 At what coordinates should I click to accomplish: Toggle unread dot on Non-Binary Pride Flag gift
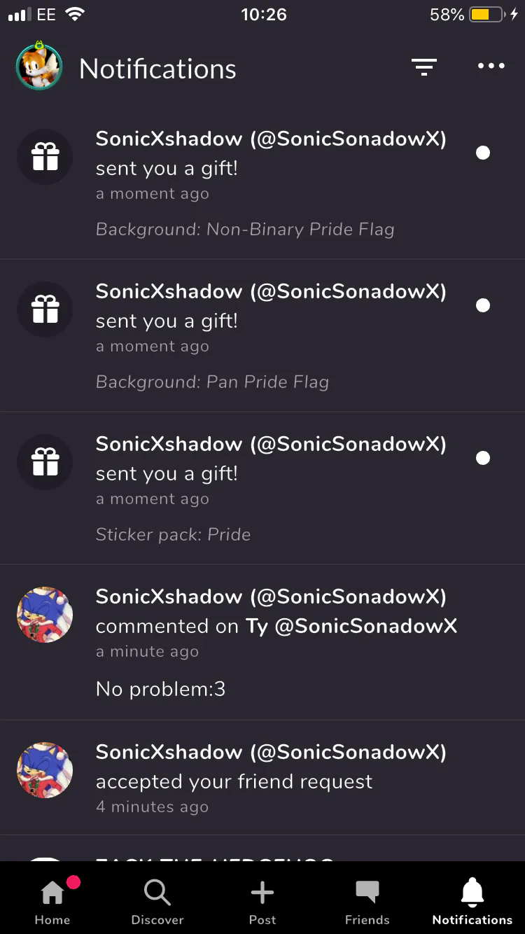tap(482, 153)
